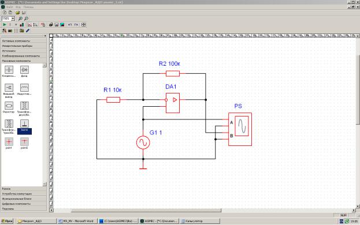Expand the Измерительные приборы category

coord(24,46)
